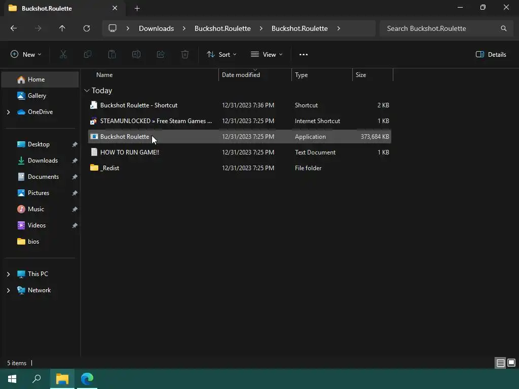The image size is (519, 389).
Task: Select Buckshot Roulette application file
Action: click(x=240, y=137)
